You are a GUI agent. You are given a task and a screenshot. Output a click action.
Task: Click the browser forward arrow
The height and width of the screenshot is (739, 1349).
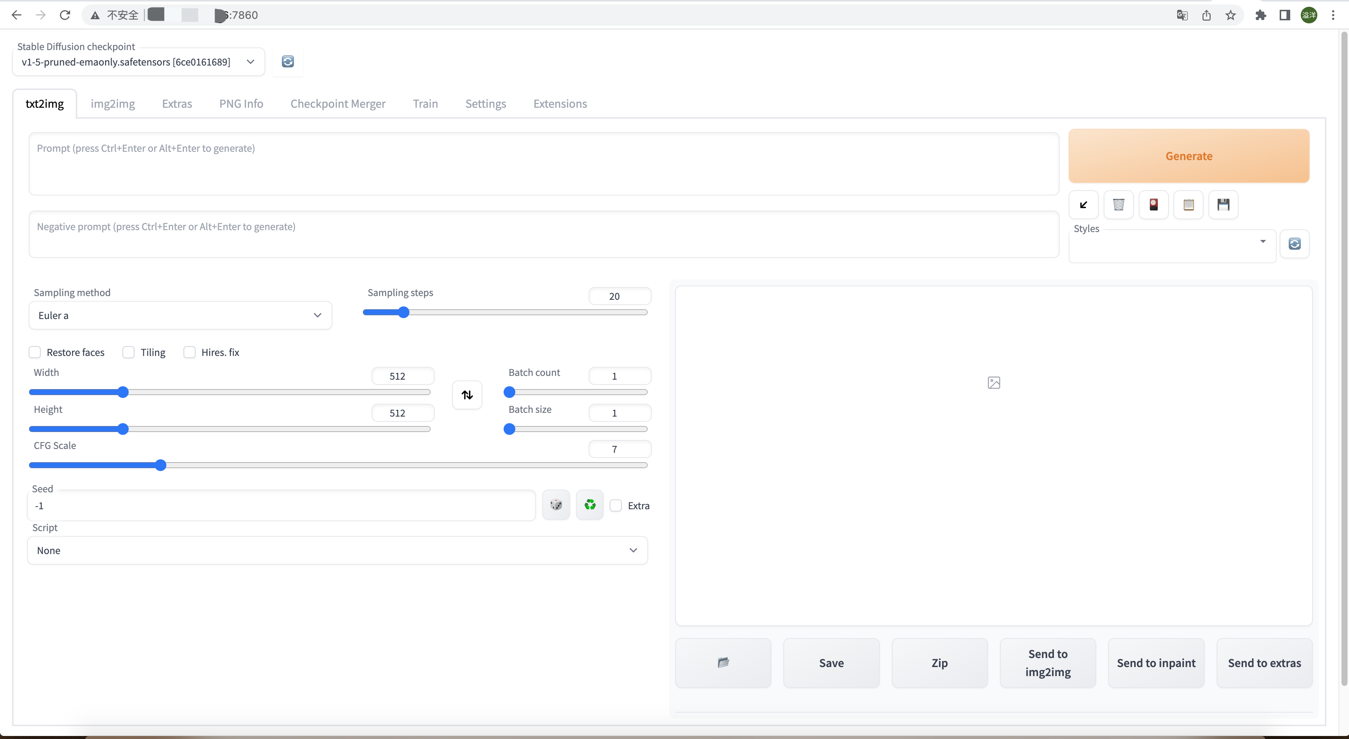tap(40, 15)
